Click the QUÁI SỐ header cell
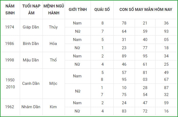This screenshot has width=178, height=117. click(x=102, y=10)
